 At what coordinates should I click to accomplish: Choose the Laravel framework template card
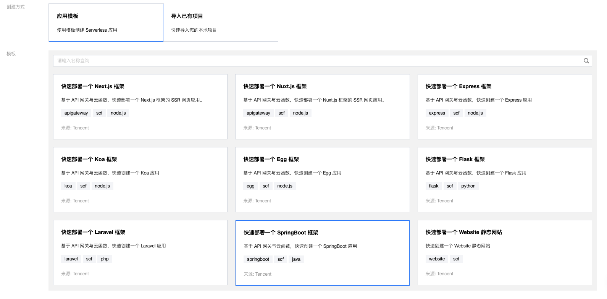[x=140, y=252]
